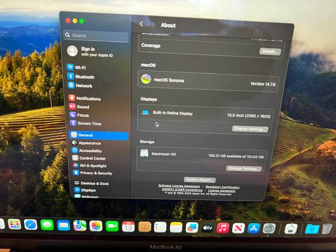336x252 pixels.
Task: Launch FaceTime from the Dock
Action: 112,226
